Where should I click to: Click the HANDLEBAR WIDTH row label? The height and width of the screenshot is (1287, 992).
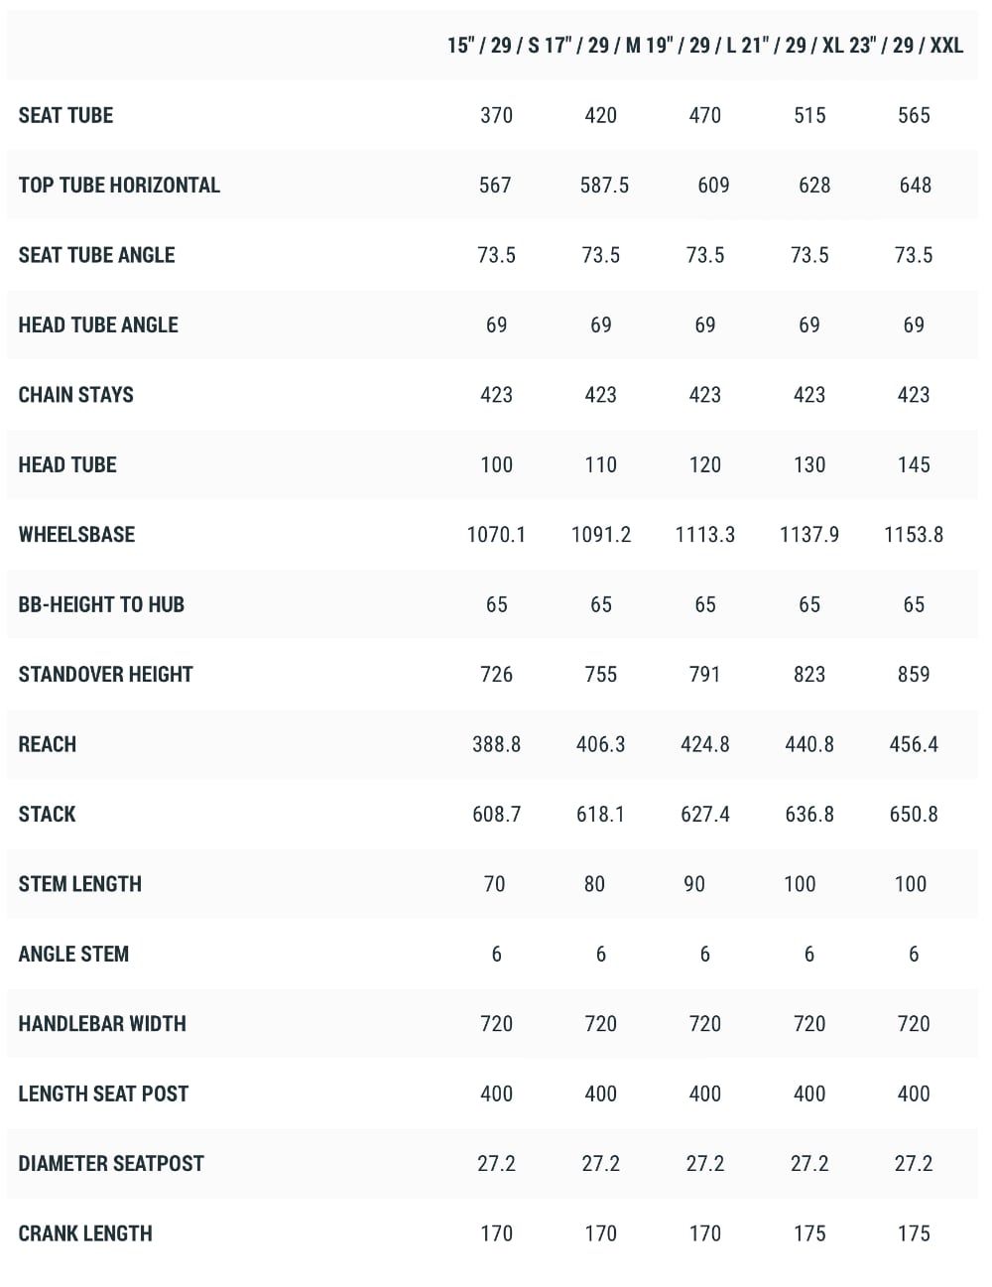[x=102, y=1024]
